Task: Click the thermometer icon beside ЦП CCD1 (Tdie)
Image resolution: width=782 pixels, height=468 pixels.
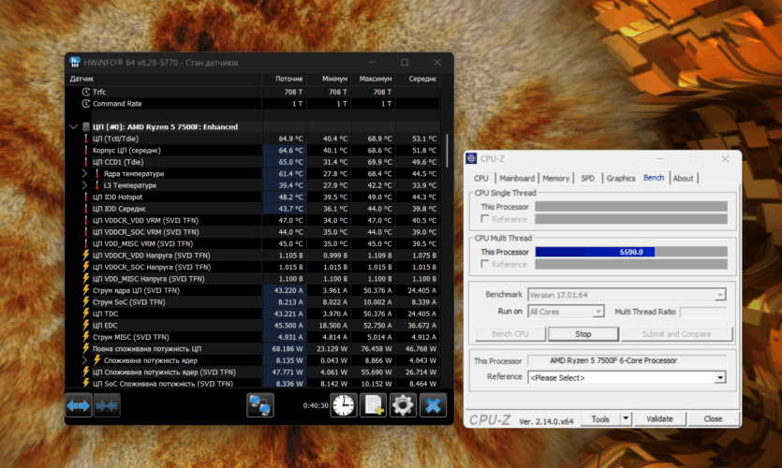Action: point(85,162)
